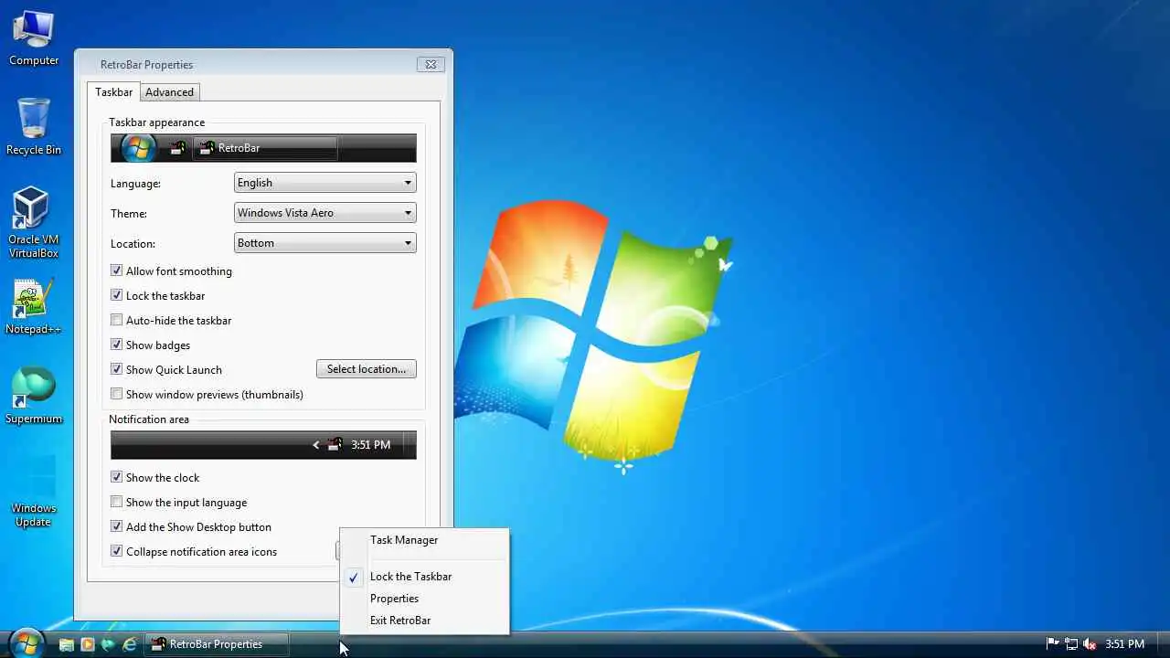The image size is (1170, 658).
Task: Select the Oracle VM VirtualBox shortcut
Action: 34,223
